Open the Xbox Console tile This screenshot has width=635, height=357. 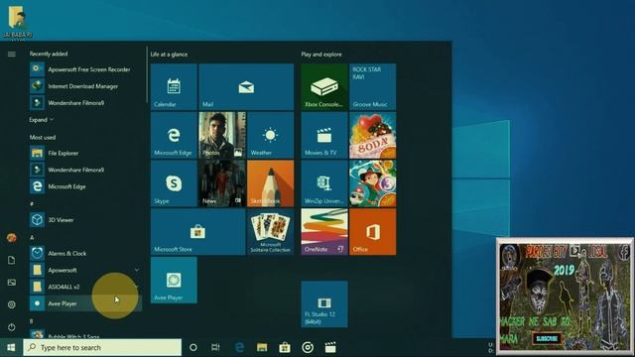click(x=324, y=86)
